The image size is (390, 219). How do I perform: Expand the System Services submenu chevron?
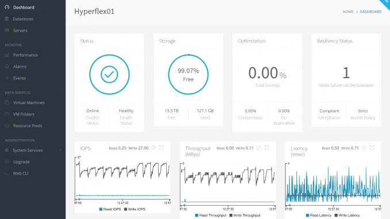(60, 150)
